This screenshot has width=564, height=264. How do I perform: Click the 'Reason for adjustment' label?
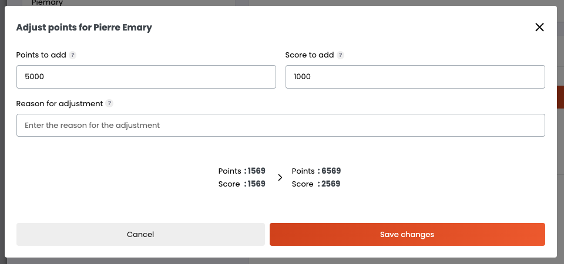pyautogui.click(x=59, y=103)
